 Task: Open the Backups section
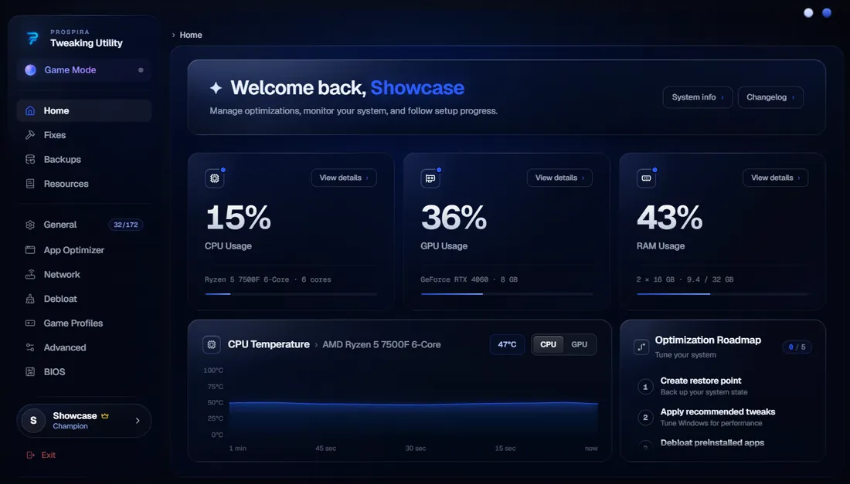[x=84, y=159]
